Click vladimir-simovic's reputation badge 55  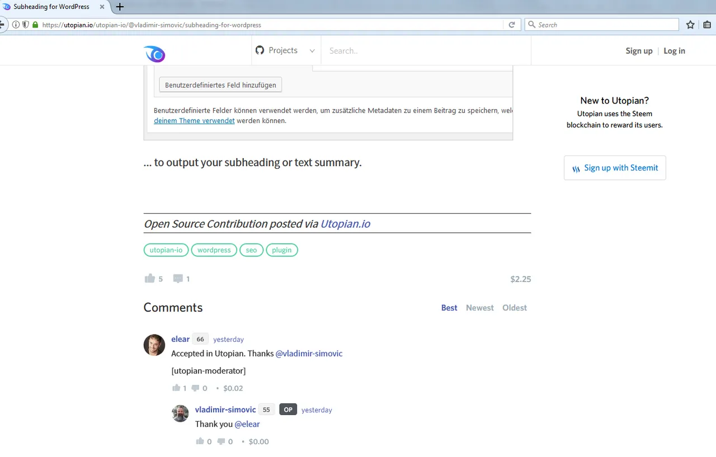point(266,409)
